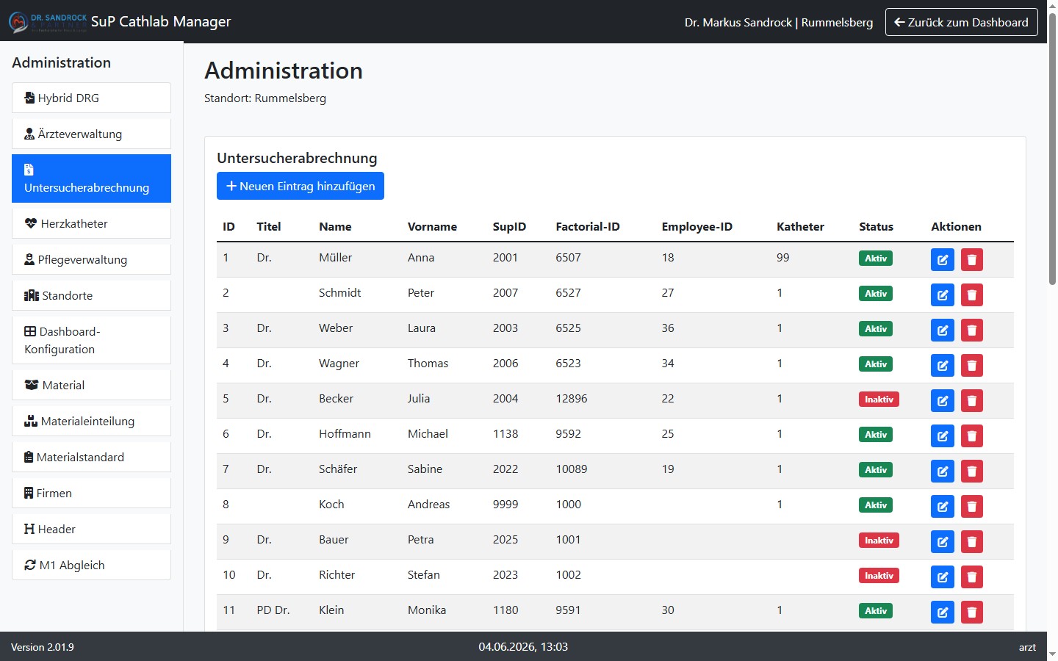1058x661 pixels.
Task: Click the Dr. Sandrock logo in header
Action: pyautogui.click(x=48, y=22)
